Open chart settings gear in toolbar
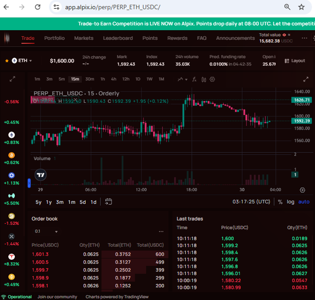Screen dimensions: 315x300 click(x=212, y=79)
